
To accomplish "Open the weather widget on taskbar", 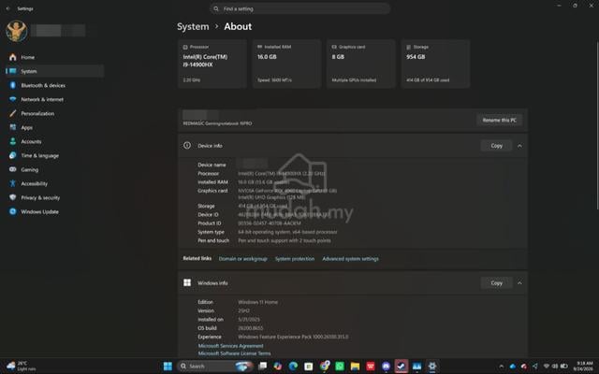I will (21, 367).
